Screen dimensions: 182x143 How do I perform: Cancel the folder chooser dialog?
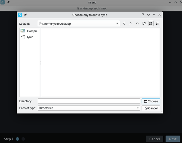(x=151, y=108)
